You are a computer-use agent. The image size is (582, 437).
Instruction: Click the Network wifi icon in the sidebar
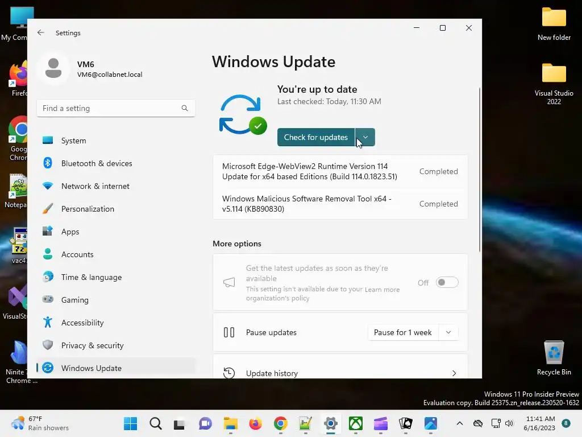click(x=48, y=186)
